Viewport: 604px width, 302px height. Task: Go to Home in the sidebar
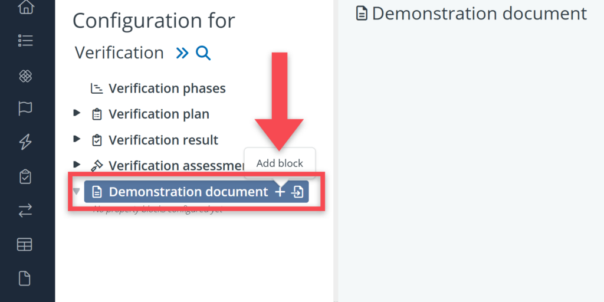pos(25,7)
